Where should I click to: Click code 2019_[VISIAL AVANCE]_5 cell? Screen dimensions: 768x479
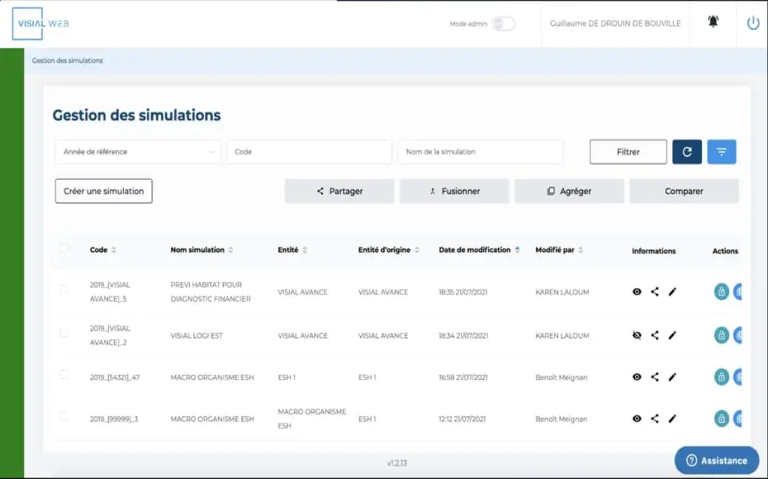pos(110,292)
